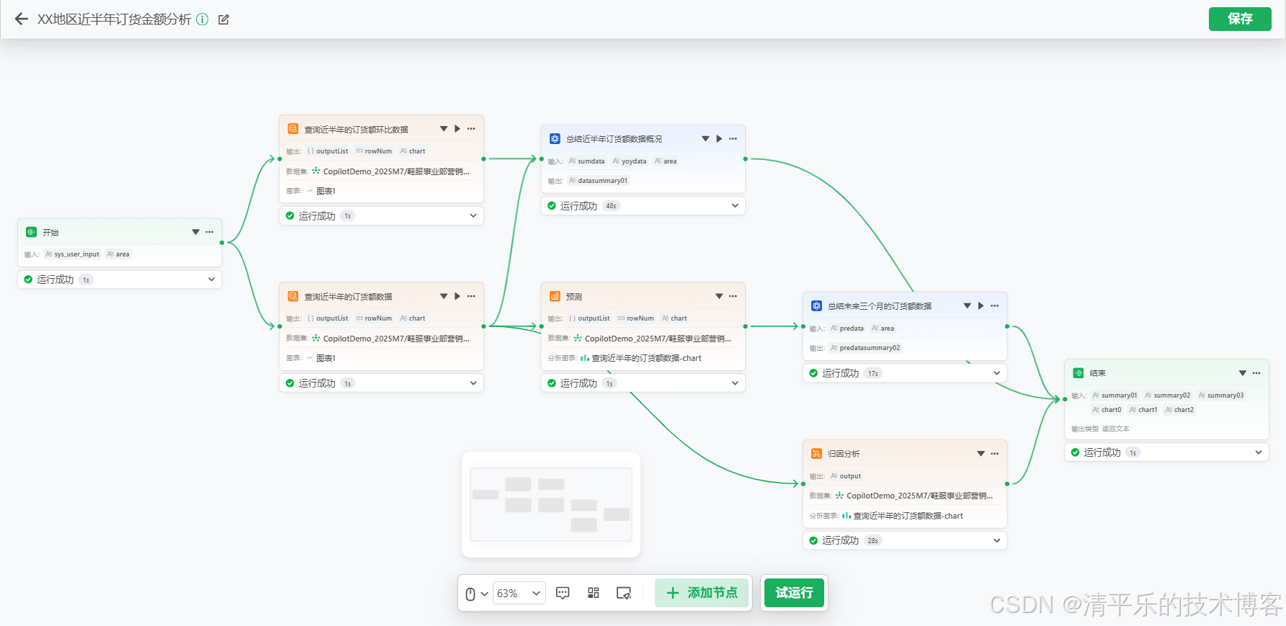The height and width of the screenshot is (626, 1286).
Task: Run the 总结近半年订货额数据概况 node
Action: tap(719, 138)
